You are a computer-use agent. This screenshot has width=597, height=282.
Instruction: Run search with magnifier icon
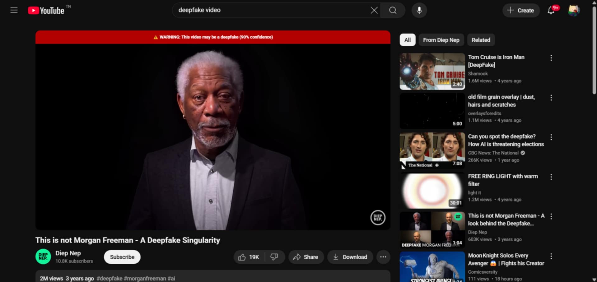pyautogui.click(x=393, y=10)
